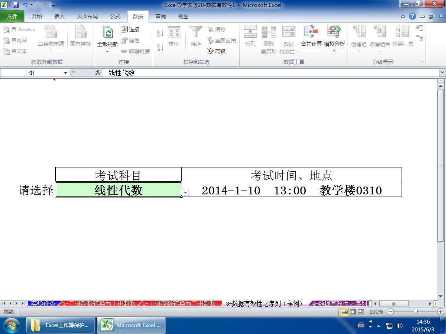The height and width of the screenshot is (334, 446).
Task: Click the sort descending Z-A icon
Action: pyautogui.click(x=160, y=47)
